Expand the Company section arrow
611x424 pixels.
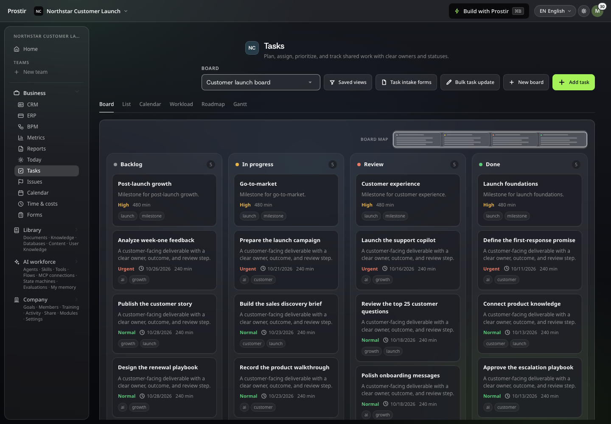(x=76, y=299)
